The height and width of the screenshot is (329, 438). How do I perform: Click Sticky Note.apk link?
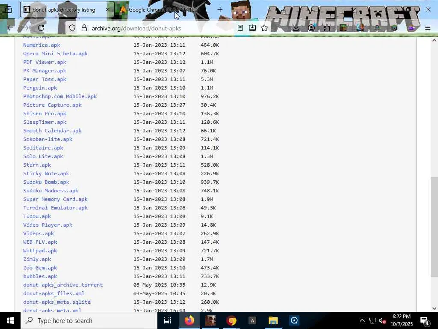click(46, 173)
